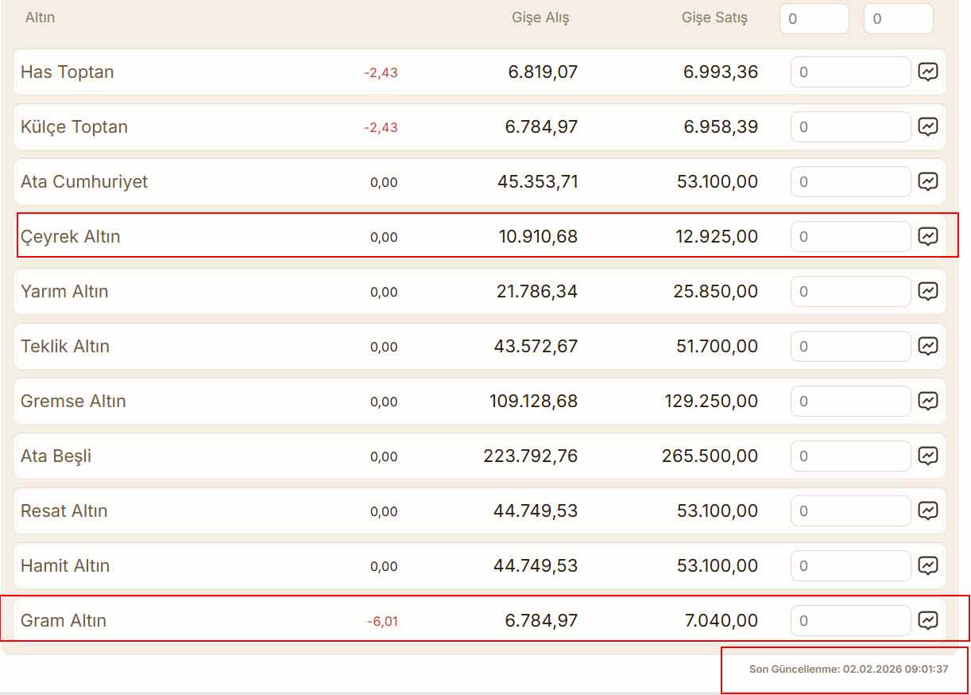Click the Gişe Alış column header
The height and width of the screenshot is (695, 971).
click(x=540, y=17)
